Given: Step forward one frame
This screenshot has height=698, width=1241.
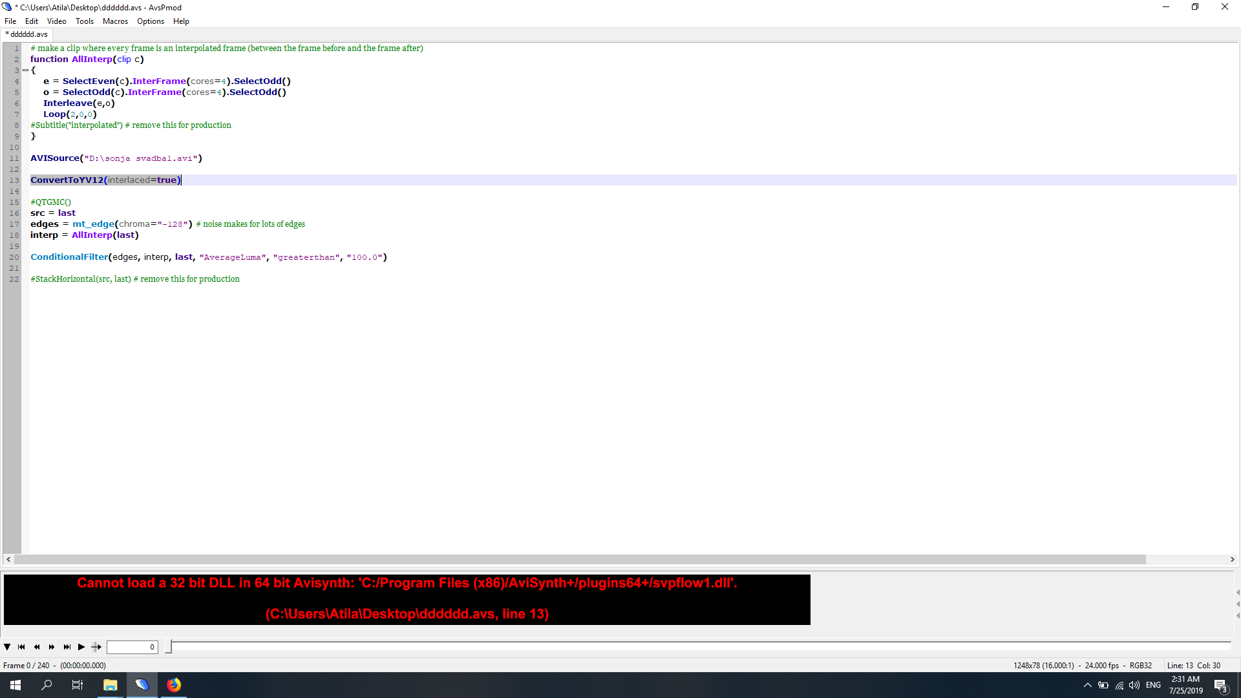Looking at the screenshot, I should point(52,647).
